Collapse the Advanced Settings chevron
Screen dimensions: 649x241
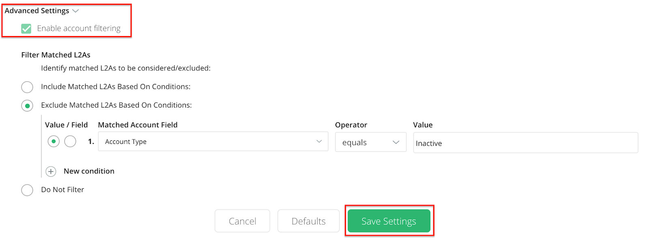pos(75,11)
